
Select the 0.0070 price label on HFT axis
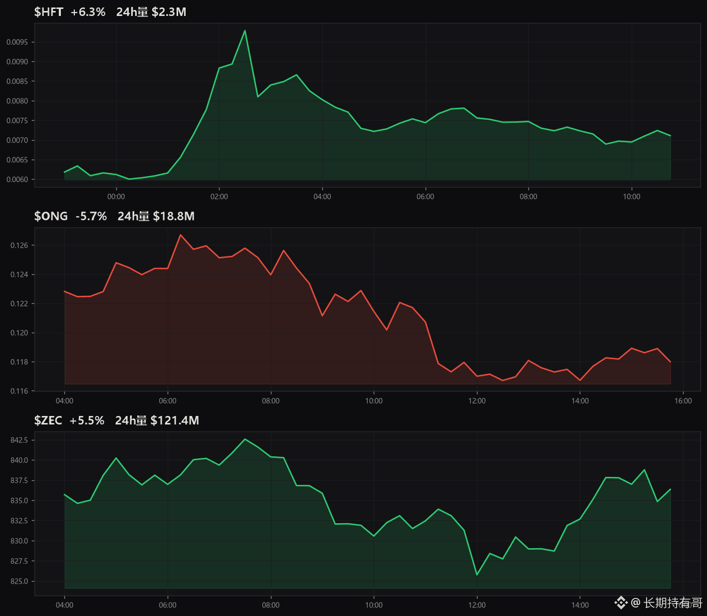[17, 140]
